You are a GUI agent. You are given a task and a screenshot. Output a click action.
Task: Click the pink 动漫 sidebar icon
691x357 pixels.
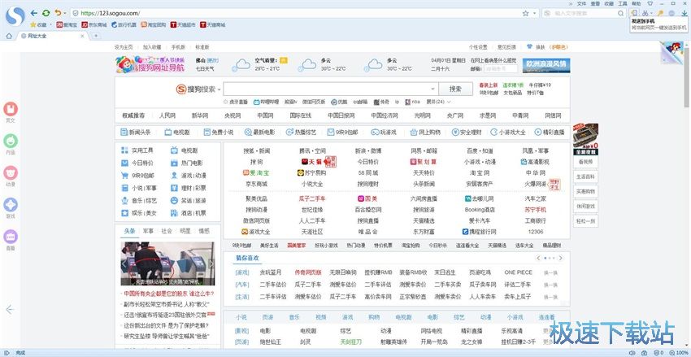[11, 172]
